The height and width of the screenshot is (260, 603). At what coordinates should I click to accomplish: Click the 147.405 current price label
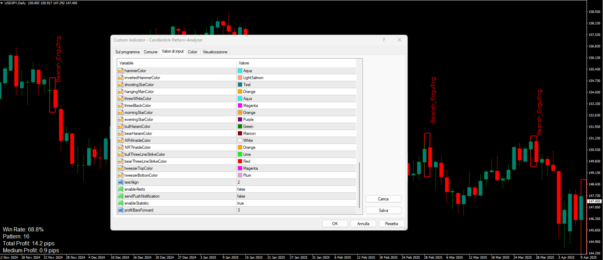point(594,201)
